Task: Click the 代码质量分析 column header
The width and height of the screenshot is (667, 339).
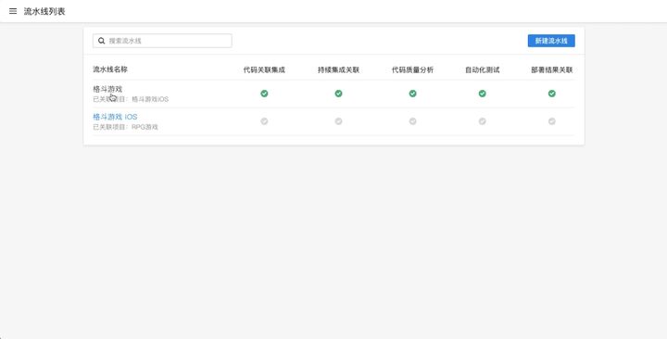Action: (x=412, y=69)
